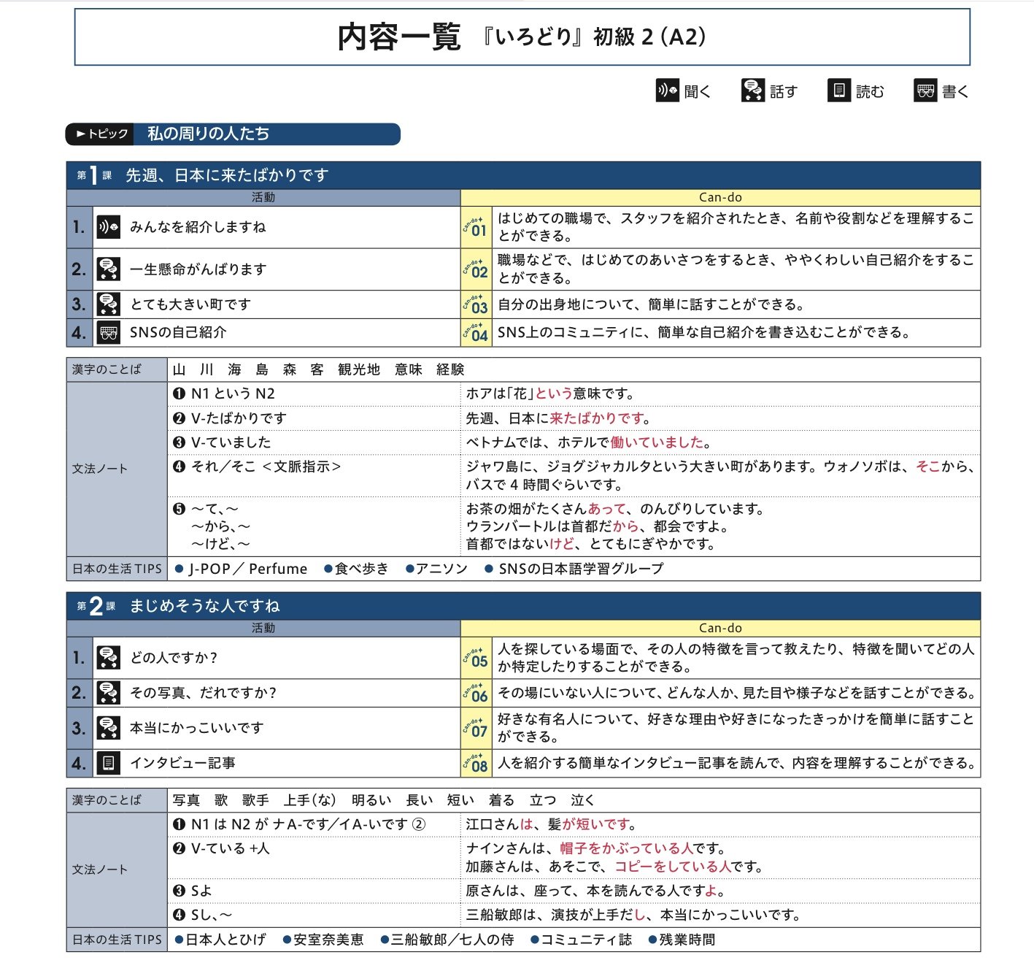Select the listening icon beside みんなを紹介しますね
Viewport: 1034px width, 971px height.
(x=109, y=227)
